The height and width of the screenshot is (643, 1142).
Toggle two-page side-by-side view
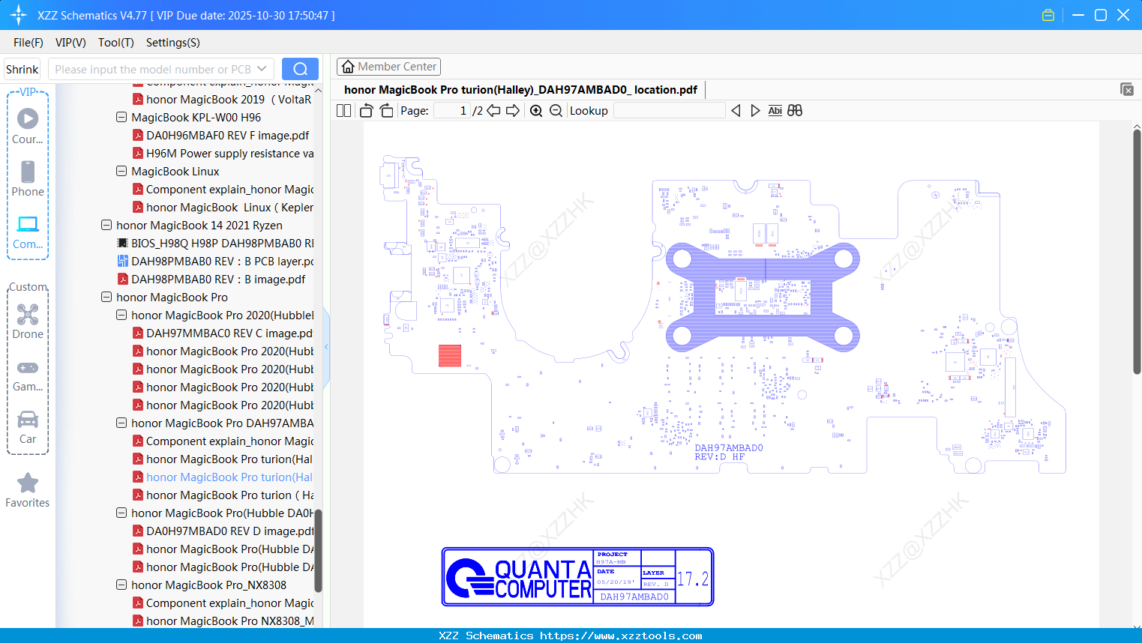pos(343,110)
